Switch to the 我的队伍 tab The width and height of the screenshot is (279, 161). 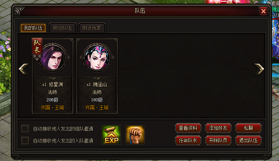33,28
